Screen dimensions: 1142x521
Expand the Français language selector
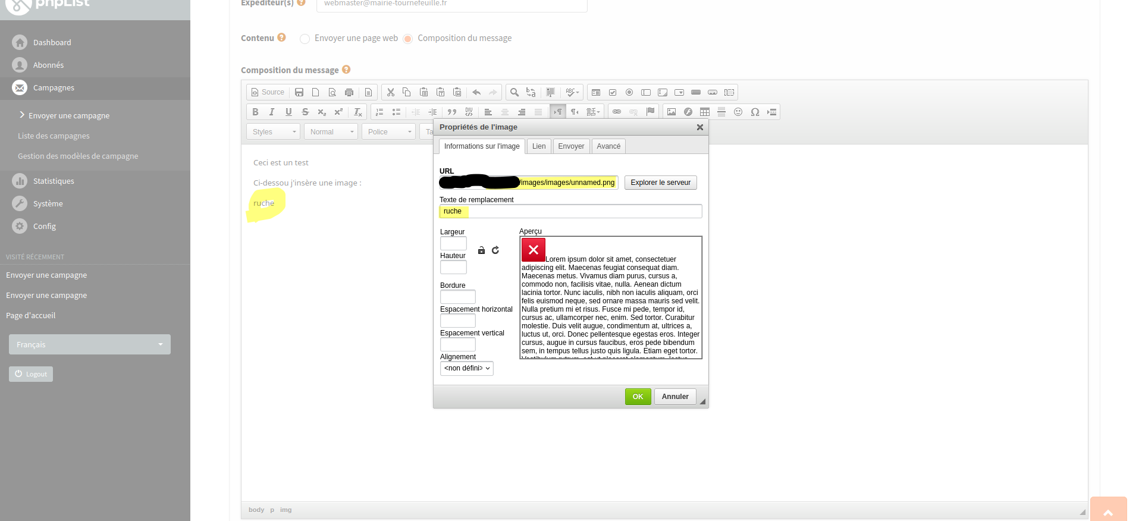(x=90, y=344)
